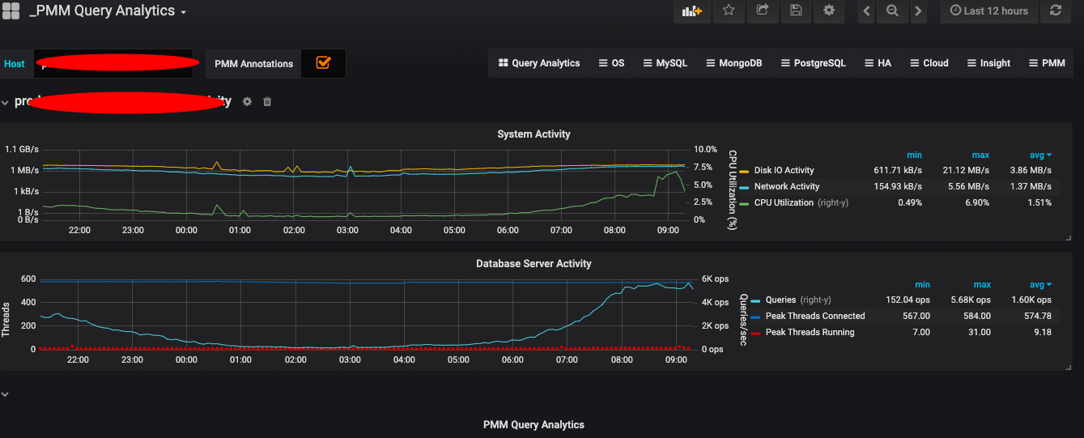Click the PMM Annotations label
This screenshot has height=438, width=1084.
coord(253,64)
